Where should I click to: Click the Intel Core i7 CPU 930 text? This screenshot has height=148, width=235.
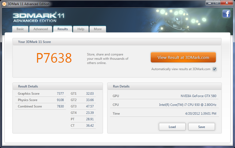pyautogui.click(x=188, y=105)
